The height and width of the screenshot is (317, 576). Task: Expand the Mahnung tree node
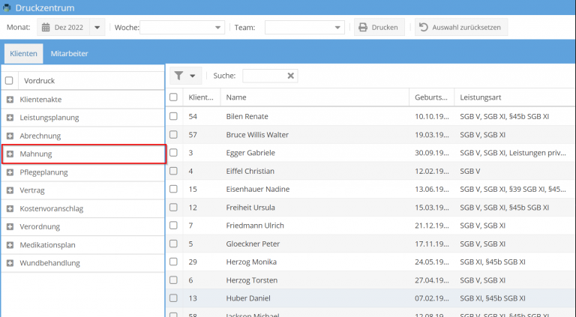click(10, 154)
